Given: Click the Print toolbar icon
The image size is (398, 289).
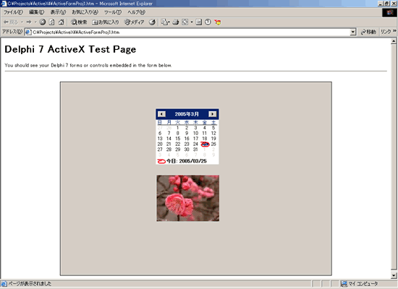Looking at the screenshot, I should [175, 22].
